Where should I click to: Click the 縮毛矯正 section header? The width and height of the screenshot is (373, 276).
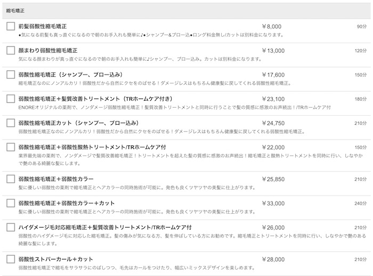[15, 11]
